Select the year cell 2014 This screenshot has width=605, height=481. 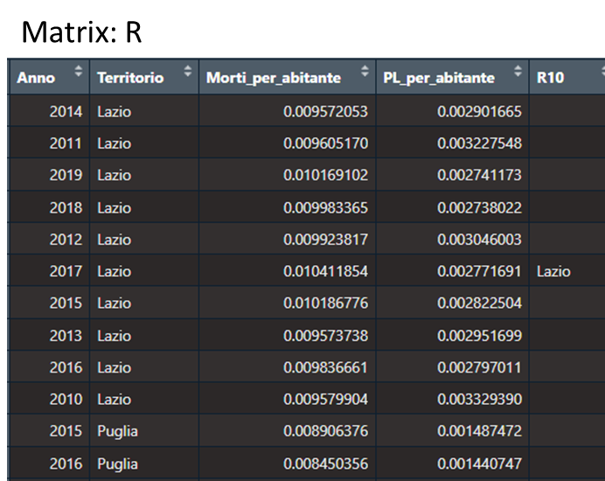(x=66, y=112)
